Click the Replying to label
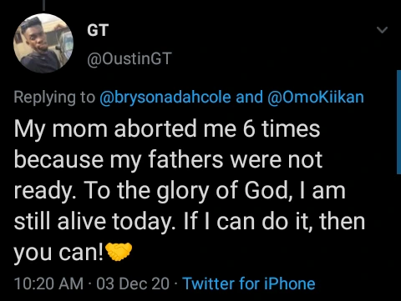This screenshot has height=301, width=401. pyautogui.click(x=54, y=98)
